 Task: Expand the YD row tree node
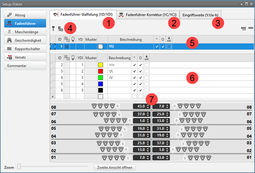pos(66,47)
